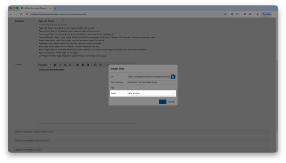Click the browser address bar URL

tap(58, 14)
